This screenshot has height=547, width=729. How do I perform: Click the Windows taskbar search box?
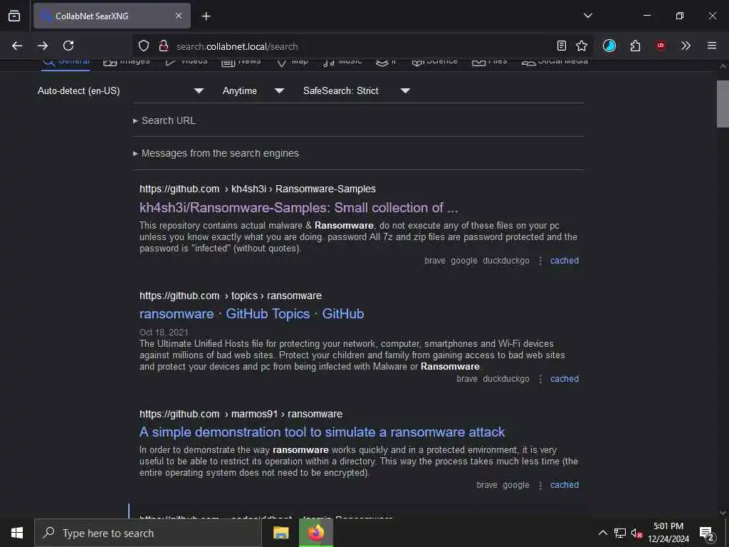(148, 533)
